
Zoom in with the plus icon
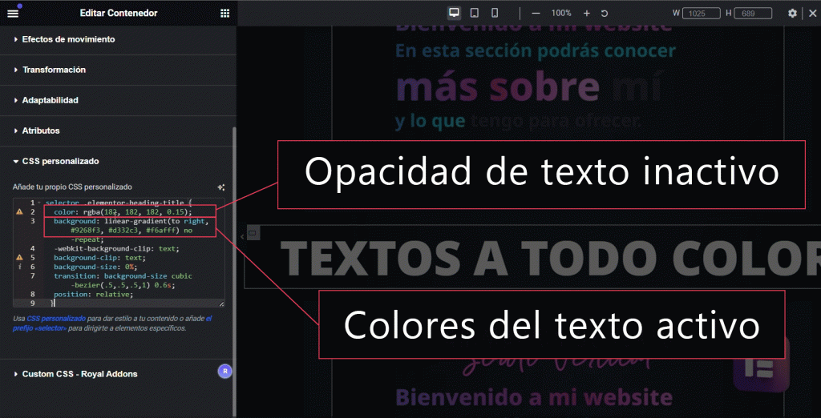[587, 14]
